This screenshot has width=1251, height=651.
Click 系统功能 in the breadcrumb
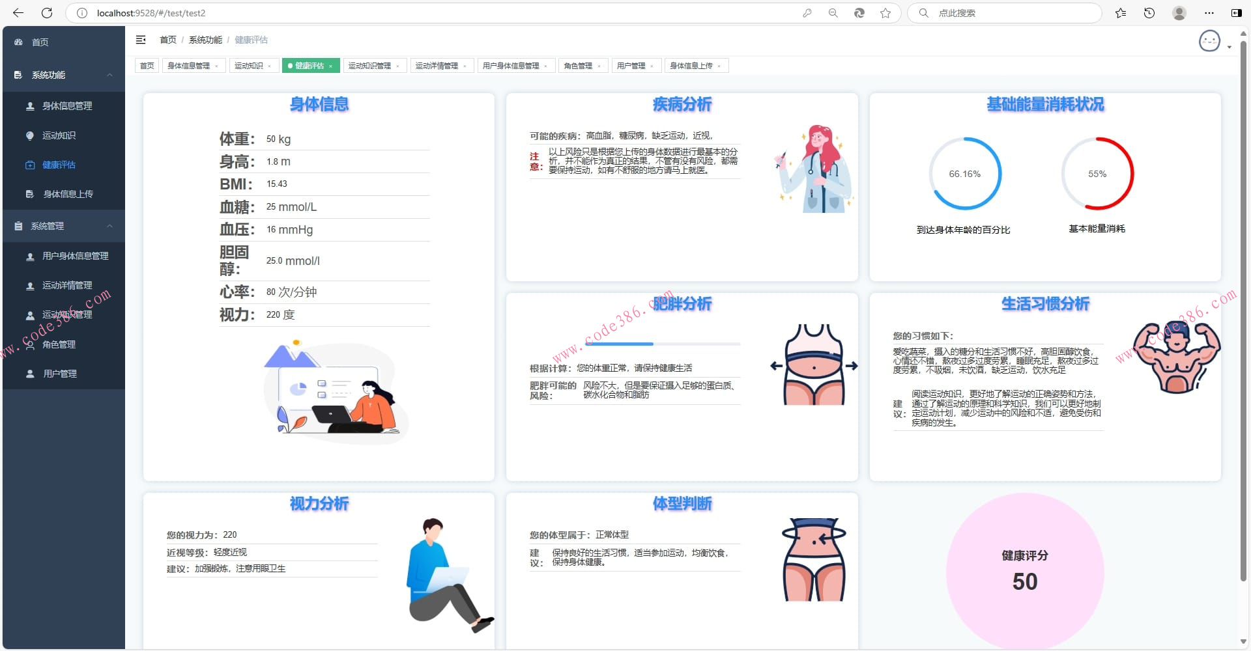205,40
